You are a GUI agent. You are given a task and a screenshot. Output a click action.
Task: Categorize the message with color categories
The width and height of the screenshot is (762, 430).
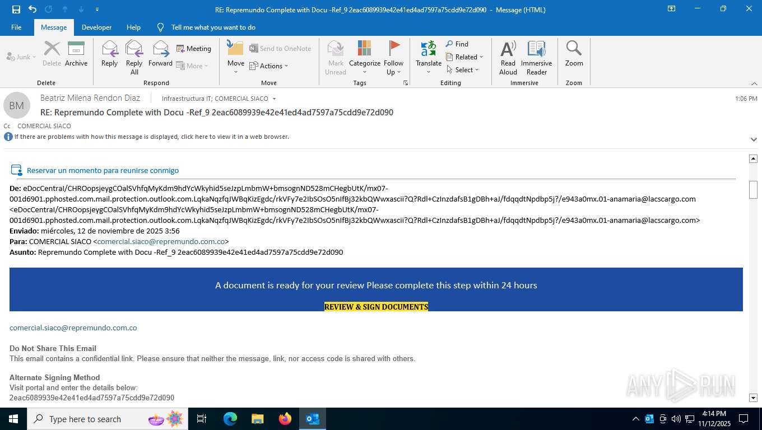tap(365, 58)
